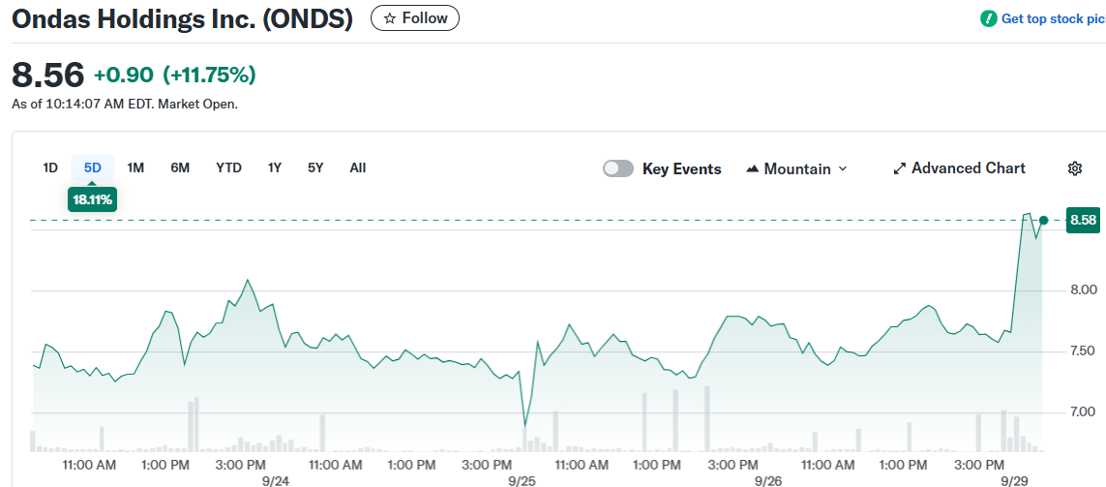Switch chart to 6M range
1106x487 pixels.
click(180, 167)
